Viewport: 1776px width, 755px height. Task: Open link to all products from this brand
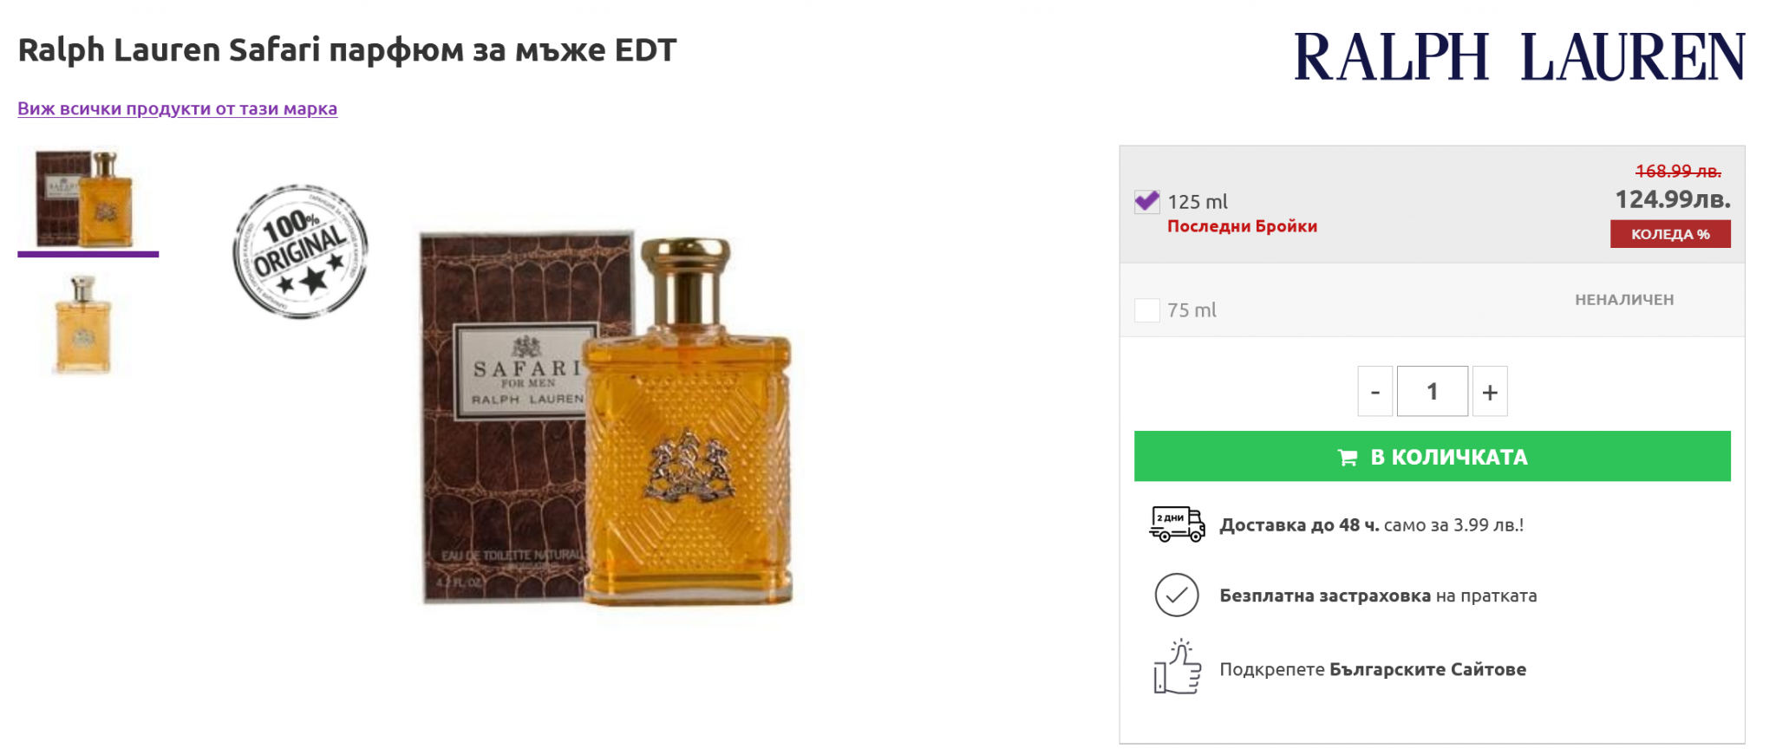pyautogui.click(x=177, y=109)
